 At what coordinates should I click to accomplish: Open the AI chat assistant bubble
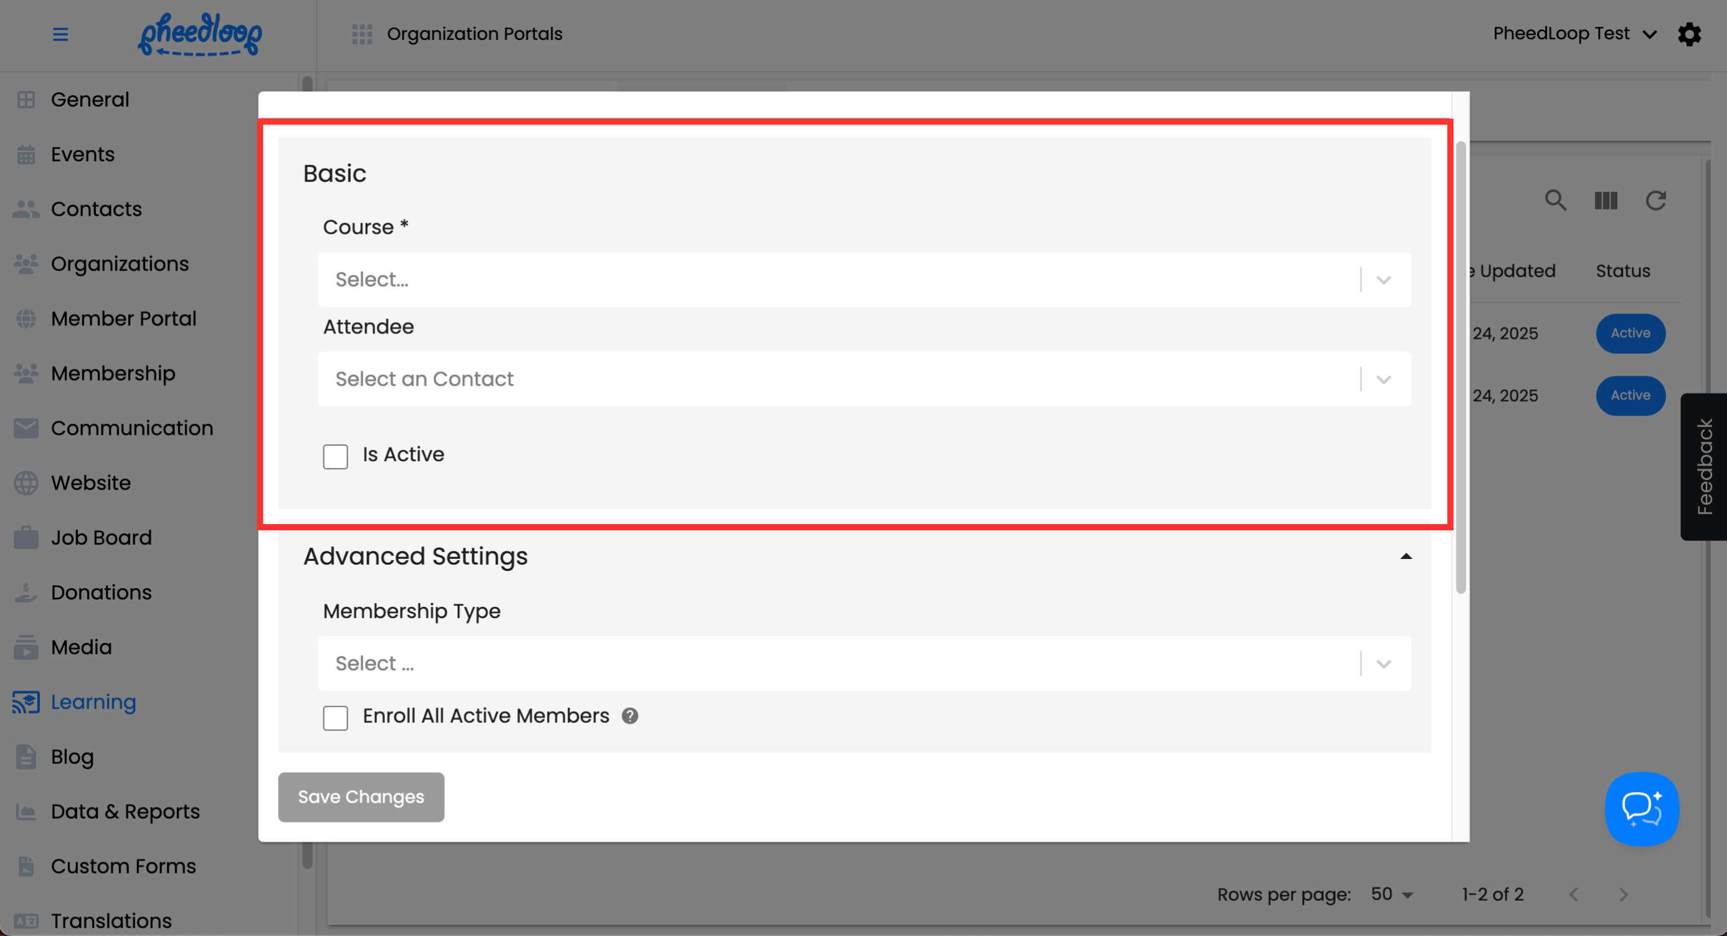[1641, 809]
